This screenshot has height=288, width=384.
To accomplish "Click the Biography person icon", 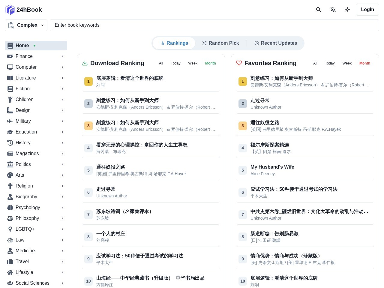I will pyautogui.click(x=10, y=197).
